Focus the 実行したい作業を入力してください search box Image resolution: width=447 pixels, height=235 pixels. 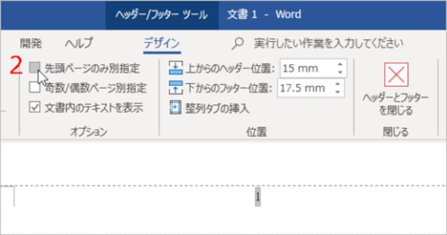point(329,44)
